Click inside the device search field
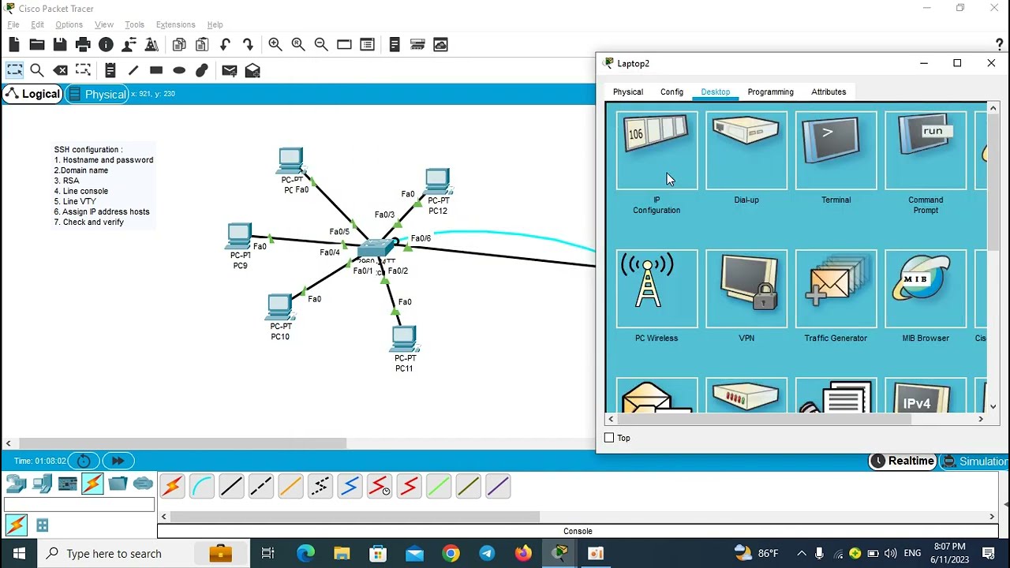The width and height of the screenshot is (1010, 568). point(79,505)
